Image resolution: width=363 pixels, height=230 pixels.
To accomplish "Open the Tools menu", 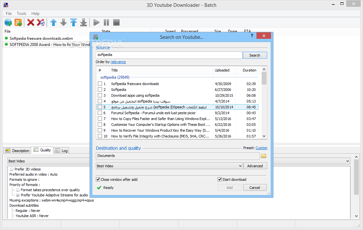I will coord(21,13).
